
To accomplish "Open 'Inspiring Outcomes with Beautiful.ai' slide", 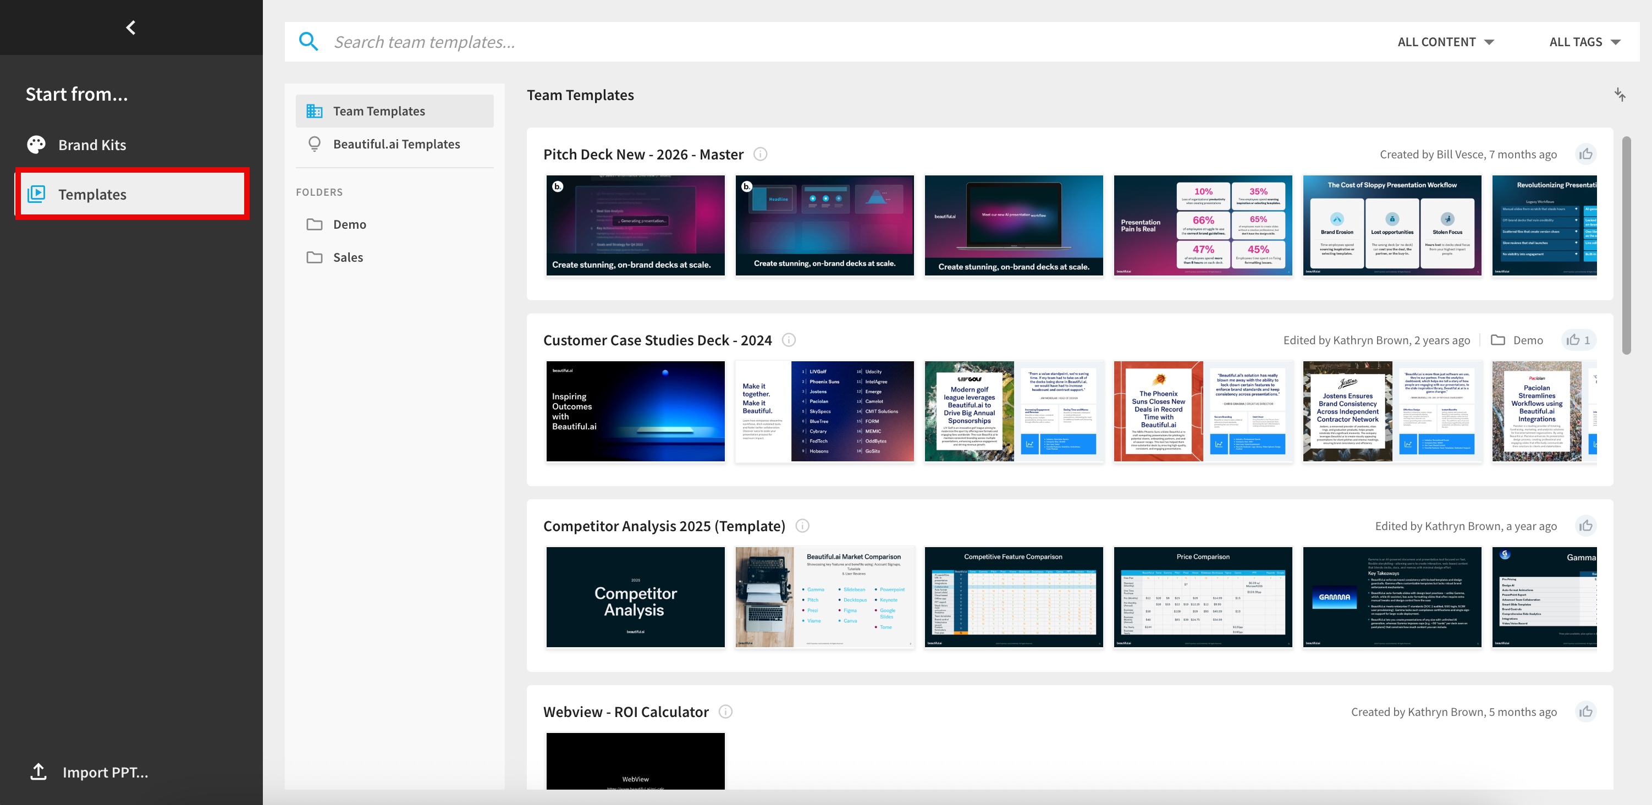I will [x=635, y=411].
